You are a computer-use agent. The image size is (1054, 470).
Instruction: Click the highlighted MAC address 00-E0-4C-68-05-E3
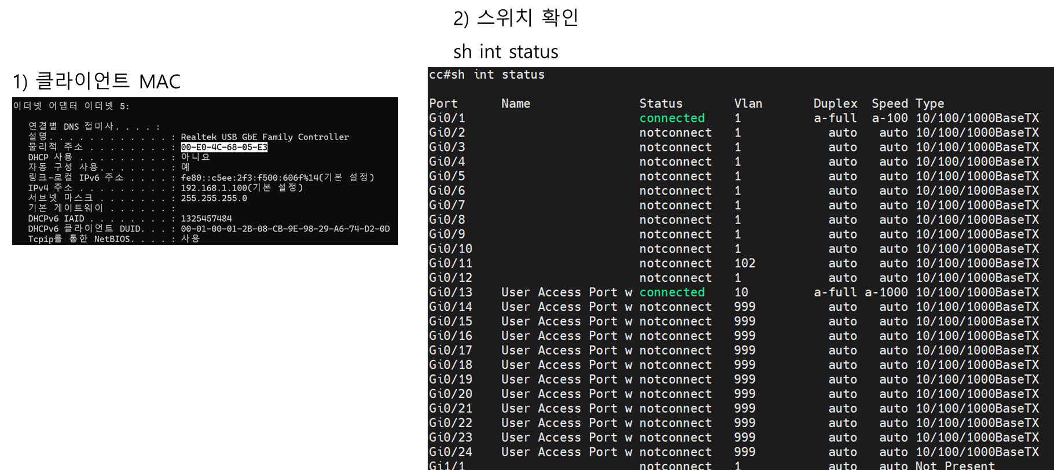[224, 147]
